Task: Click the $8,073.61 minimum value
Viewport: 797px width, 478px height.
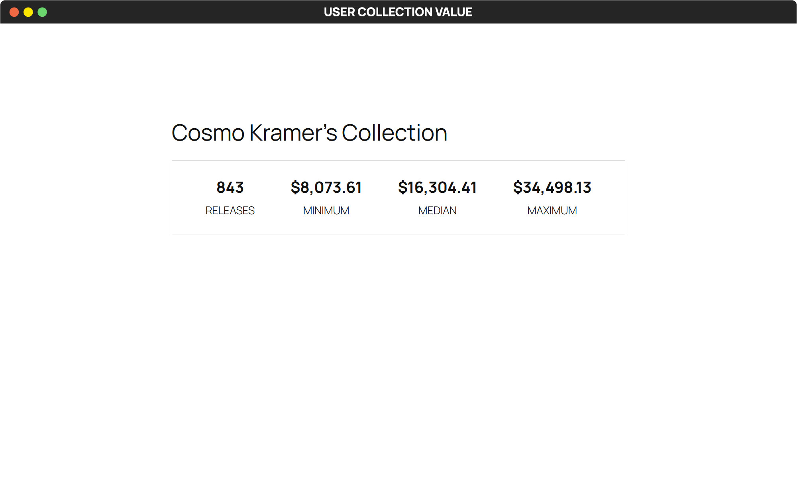Action: [x=327, y=187]
